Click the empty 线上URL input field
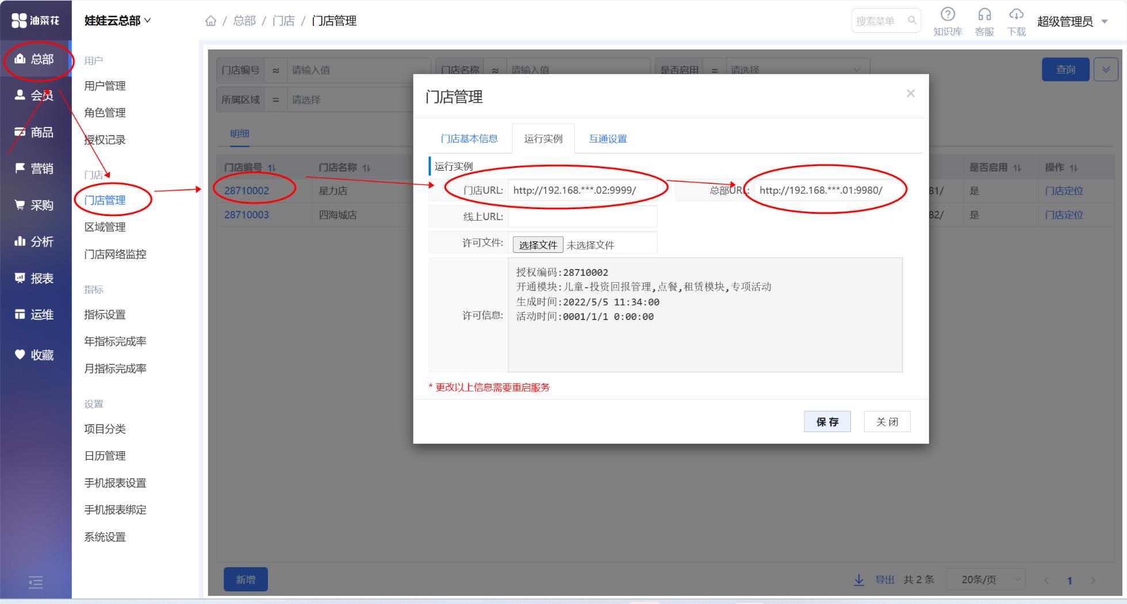1127x604 pixels. [x=582, y=217]
